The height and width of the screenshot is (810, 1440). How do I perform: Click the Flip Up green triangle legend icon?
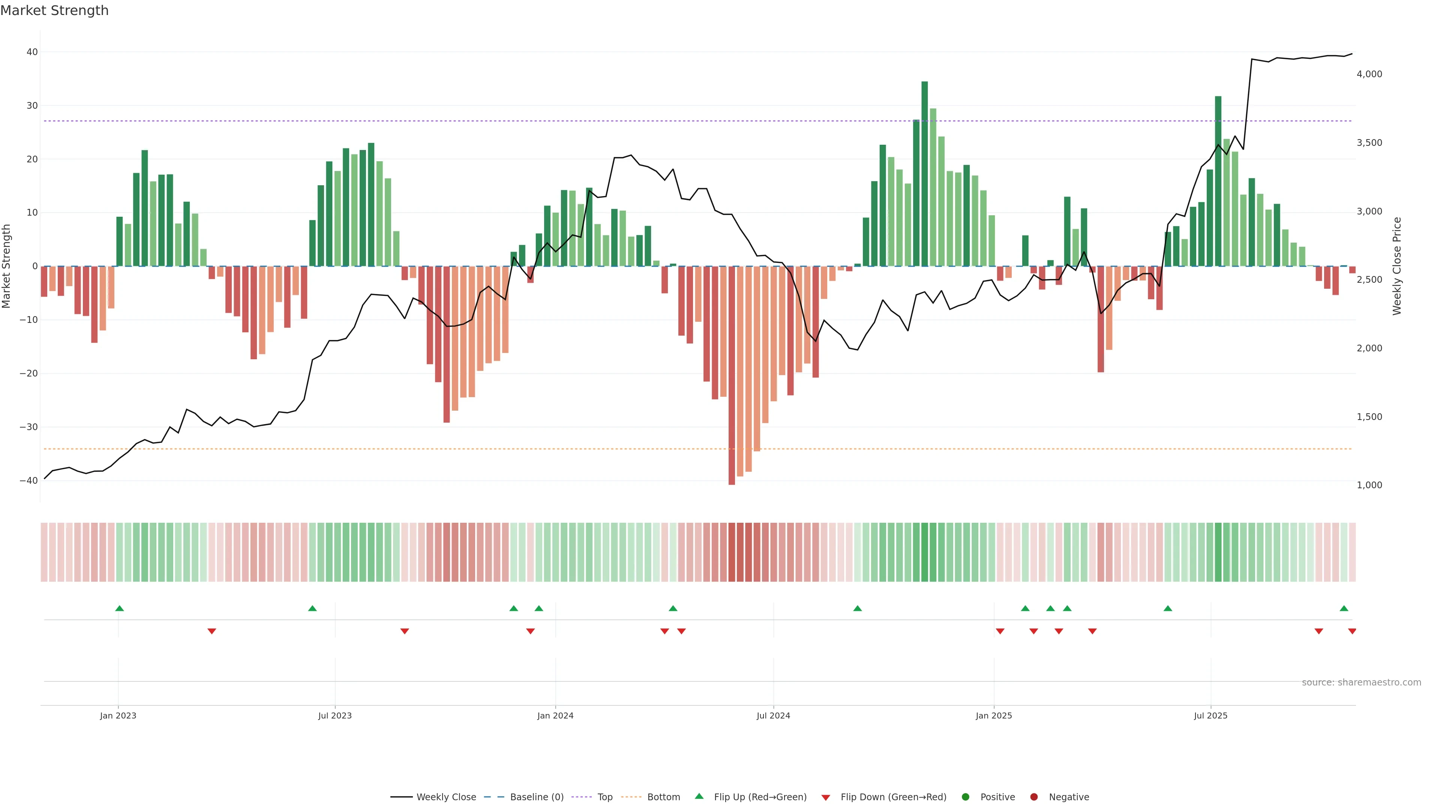699,796
